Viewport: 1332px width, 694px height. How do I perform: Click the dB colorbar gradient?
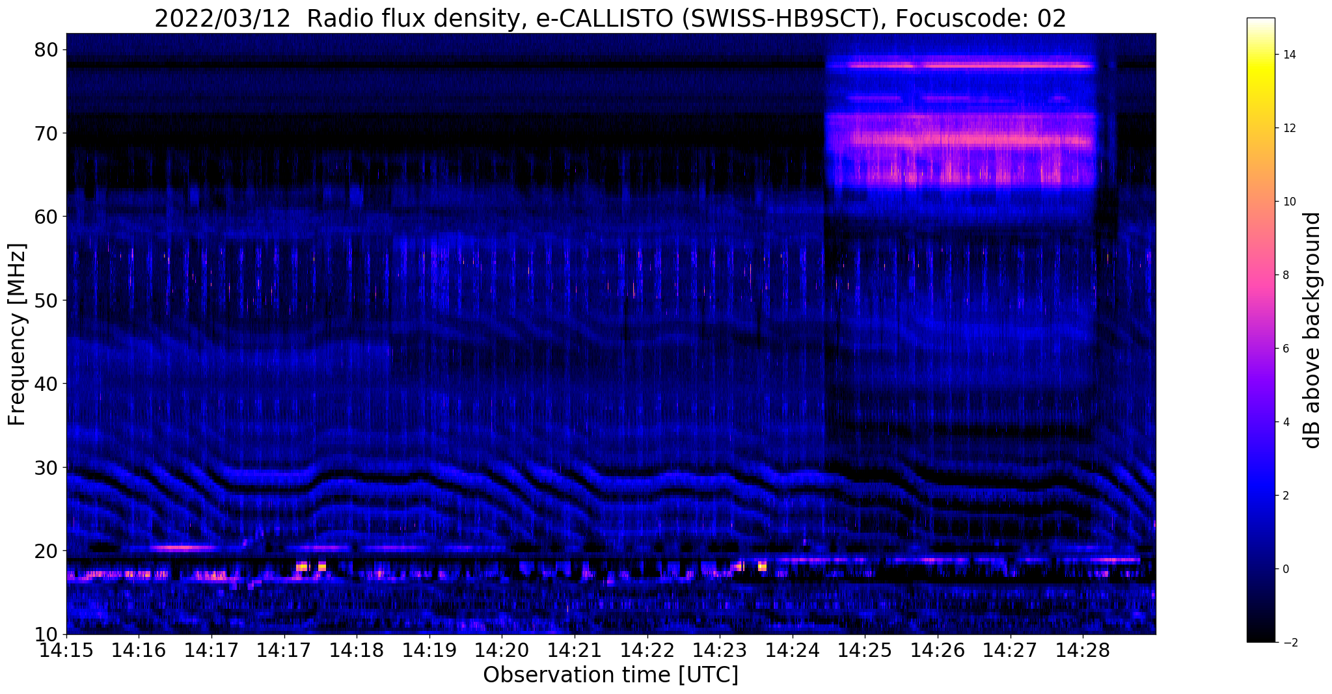pyautogui.click(x=1260, y=330)
